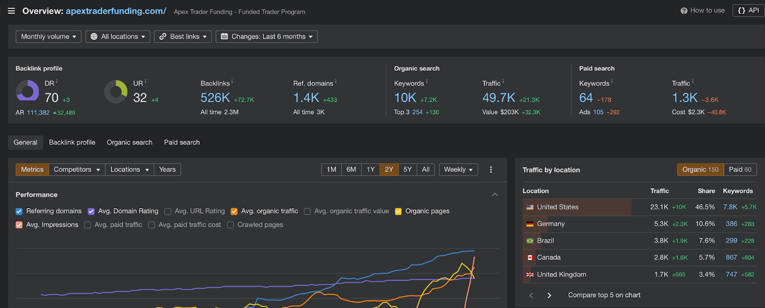765x308 pixels.
Task: Switch to the Paid search tab
Action: pos(182,142)
